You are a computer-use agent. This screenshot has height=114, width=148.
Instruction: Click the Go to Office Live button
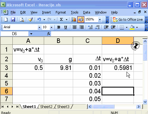[x=128, y=19]
